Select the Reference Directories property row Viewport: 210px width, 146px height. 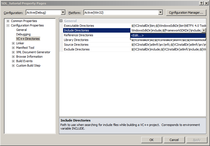(x=97, y=35)
